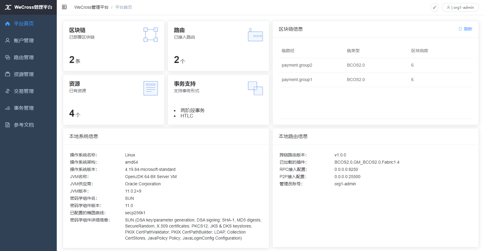
Task: Open the 区块链 summary card
Action: [114, 46]
